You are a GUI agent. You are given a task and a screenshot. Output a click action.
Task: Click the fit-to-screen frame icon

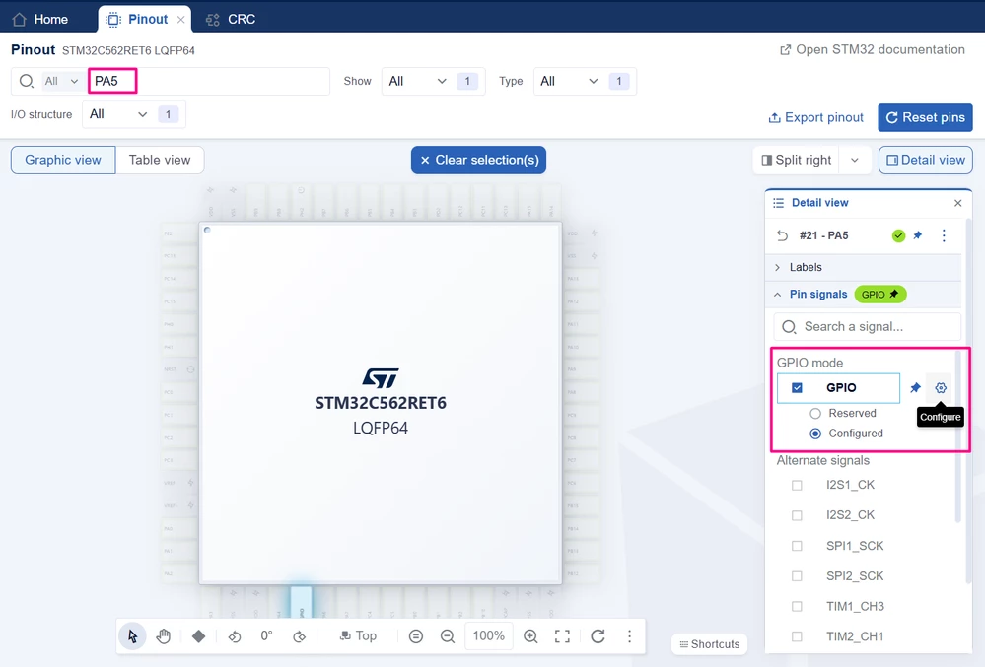point(562,636)
